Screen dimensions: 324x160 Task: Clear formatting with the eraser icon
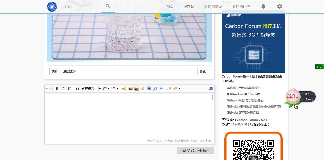[169, 89]
